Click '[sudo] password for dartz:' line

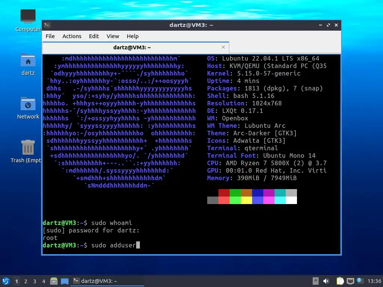91,230
